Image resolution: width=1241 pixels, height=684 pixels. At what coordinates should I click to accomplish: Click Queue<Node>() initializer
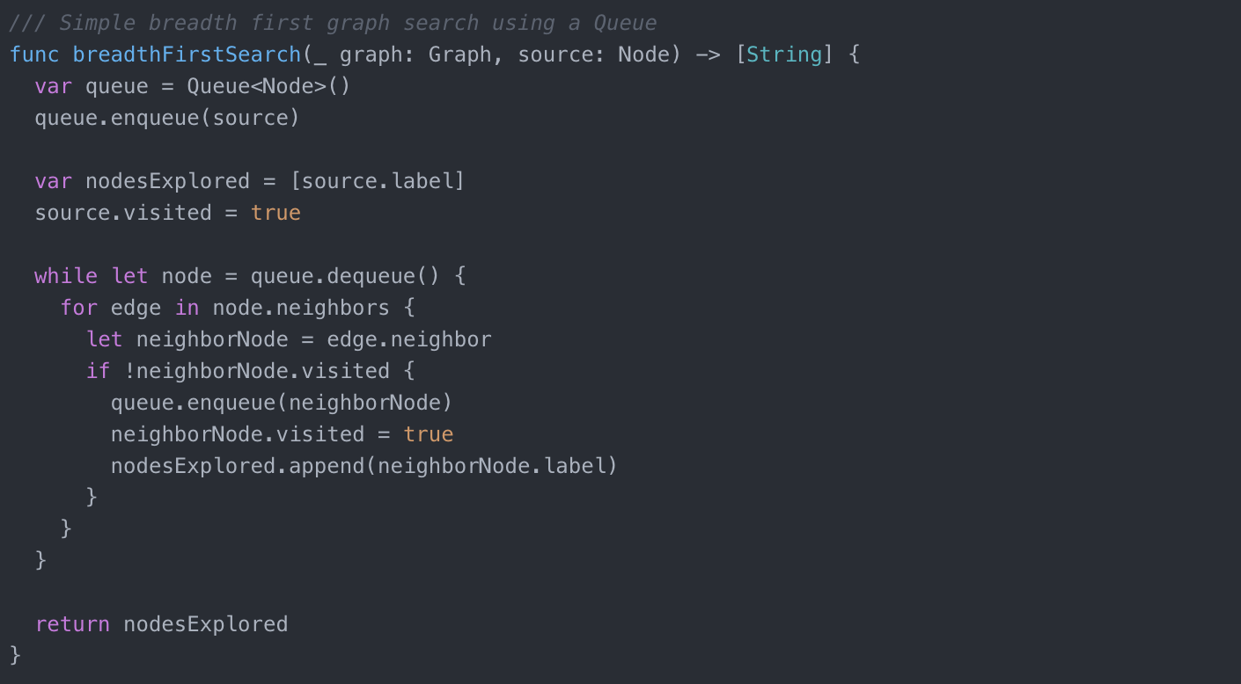point(268,86)
